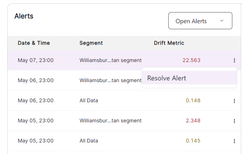The image size is (243, 154).
Task: Open kebab menu for 2.348 drift alert
Action: coord(234,121)
